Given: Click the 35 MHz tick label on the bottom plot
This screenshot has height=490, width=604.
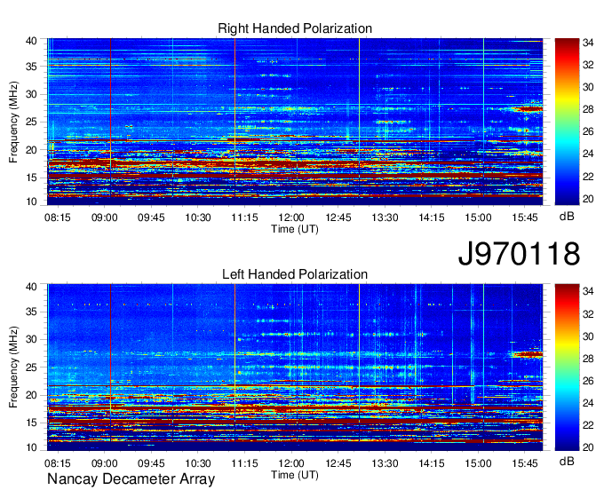Looking at the screenshot, I should [31, 312].
